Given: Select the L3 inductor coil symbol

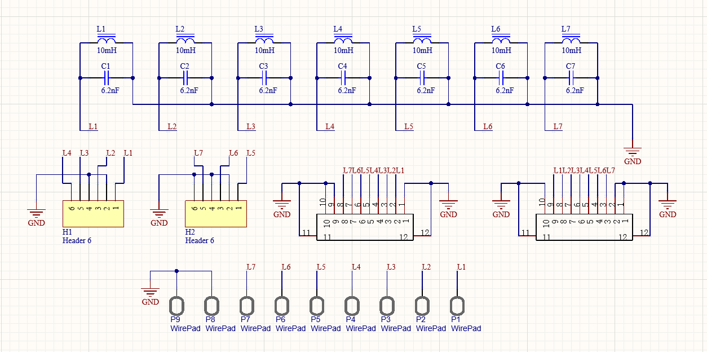Looking at the screenshot, I should 264,40.
